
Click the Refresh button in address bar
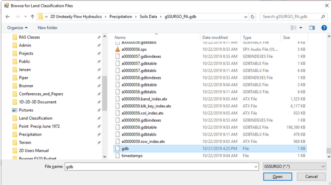253,17
